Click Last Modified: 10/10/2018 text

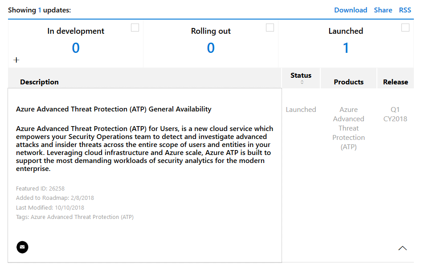pos(50,208)
